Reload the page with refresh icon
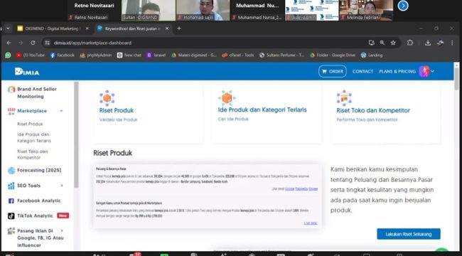The height and width of the screenshot is (256, 462). (33, 43)
